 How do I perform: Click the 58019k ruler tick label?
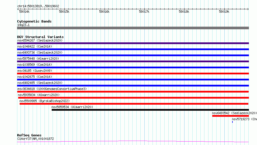point(224,12)
